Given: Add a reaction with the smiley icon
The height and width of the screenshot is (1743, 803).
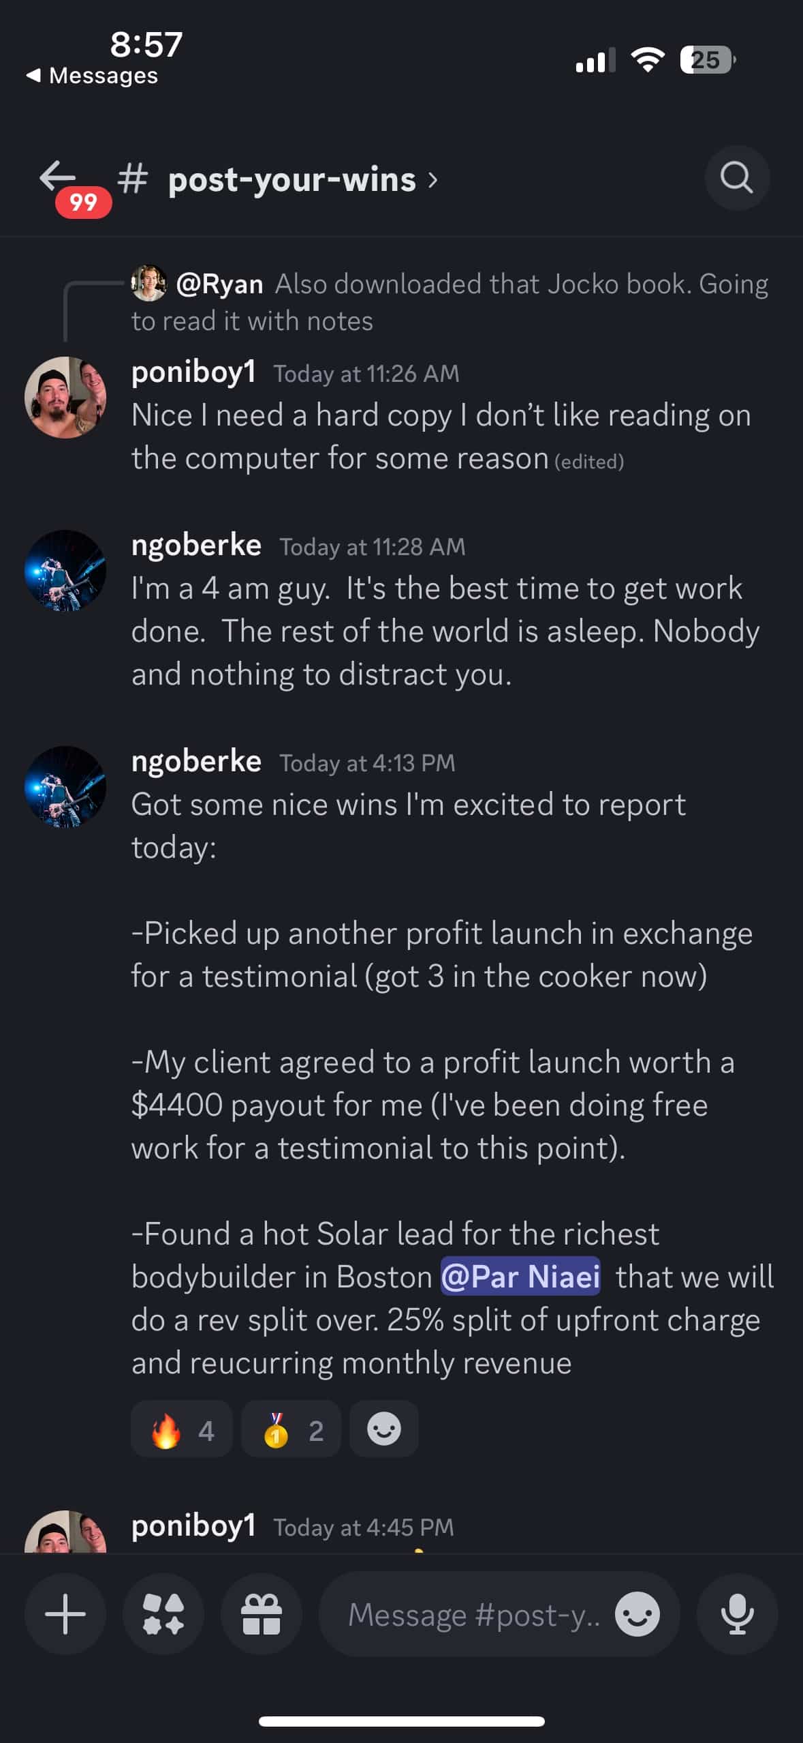Looking at the screenshot, I should [383, 1429].
